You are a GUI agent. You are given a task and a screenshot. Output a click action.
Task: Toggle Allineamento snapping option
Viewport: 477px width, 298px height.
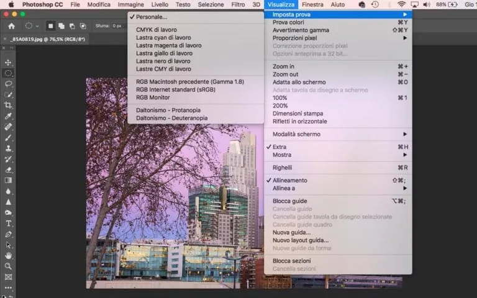tap(289, 181)
